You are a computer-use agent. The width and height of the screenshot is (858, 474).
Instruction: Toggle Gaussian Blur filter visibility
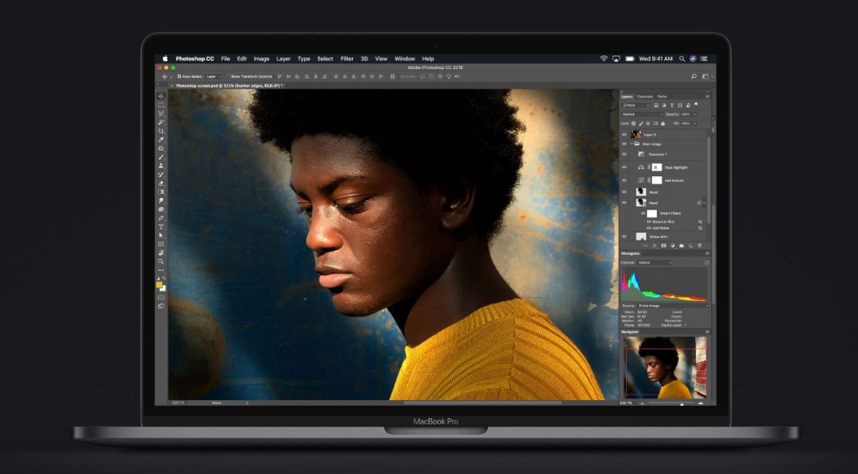coord(648,222)
